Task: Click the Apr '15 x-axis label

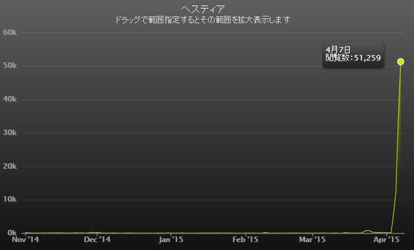Action: click(x=386, y=240)
